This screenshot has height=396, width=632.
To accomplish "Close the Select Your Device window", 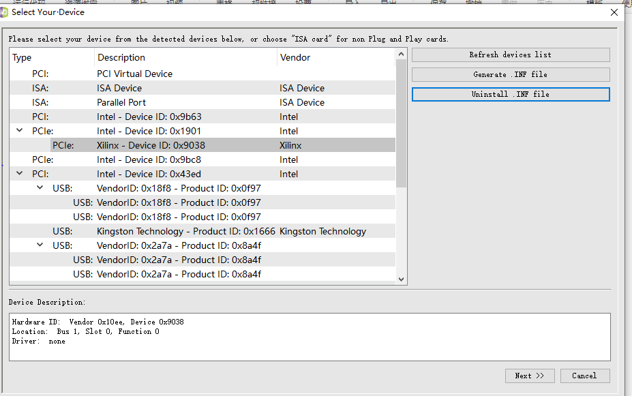I will pos(614,12).
